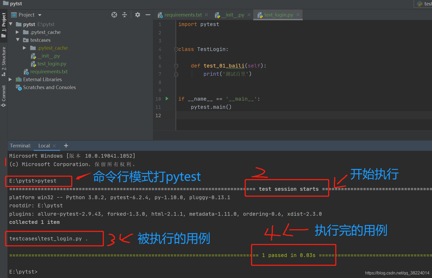Open the 1: Project tool window tab
The height and width of the screenshot is (278, 432).
point(4,25)
